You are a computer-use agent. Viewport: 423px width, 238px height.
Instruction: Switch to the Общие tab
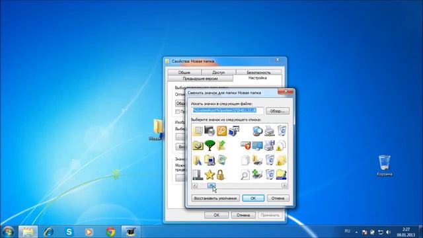(184, 72)
